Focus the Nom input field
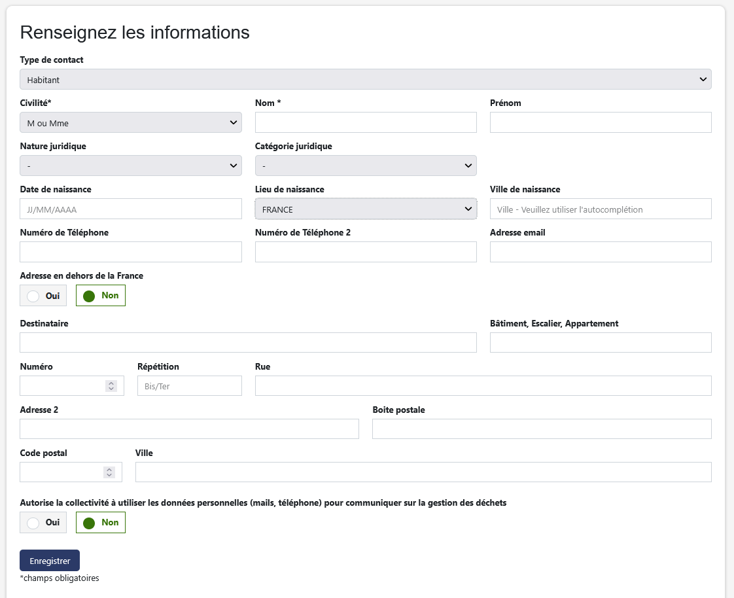This screenshot has height=598, width=734. pos(366,122)
